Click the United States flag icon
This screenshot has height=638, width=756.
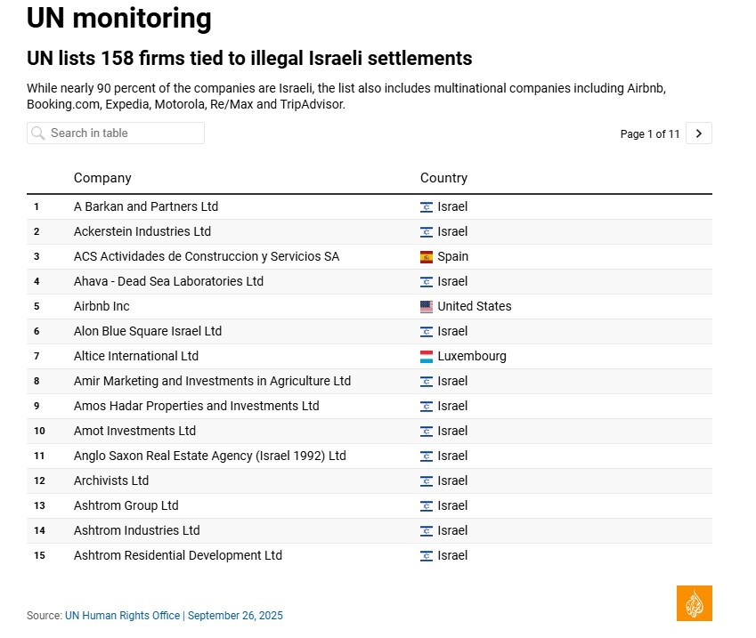click(x=427, y=307)
